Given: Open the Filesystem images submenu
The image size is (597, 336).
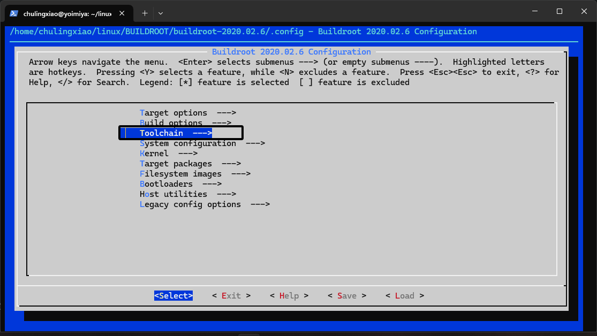Looking at the screenshot, I should pyautogui.click(x=195, y=173).
